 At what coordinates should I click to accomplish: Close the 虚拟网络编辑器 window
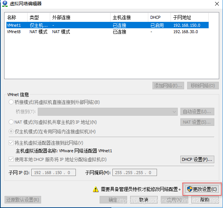217,4
